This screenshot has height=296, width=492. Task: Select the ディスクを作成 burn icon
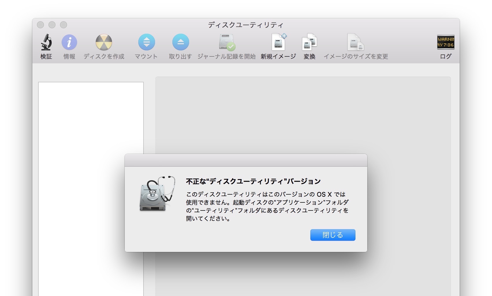(104, 42)
